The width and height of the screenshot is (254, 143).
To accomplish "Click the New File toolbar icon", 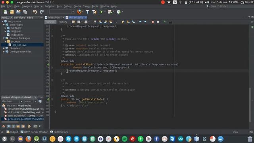I will [6, 12].
